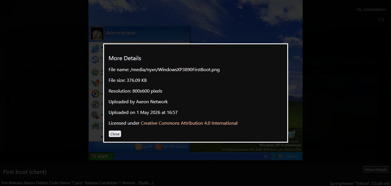The height and width of the screenshot is (186, 391).
Task: Click the First boot (client) caption
Action: point(25,172)
